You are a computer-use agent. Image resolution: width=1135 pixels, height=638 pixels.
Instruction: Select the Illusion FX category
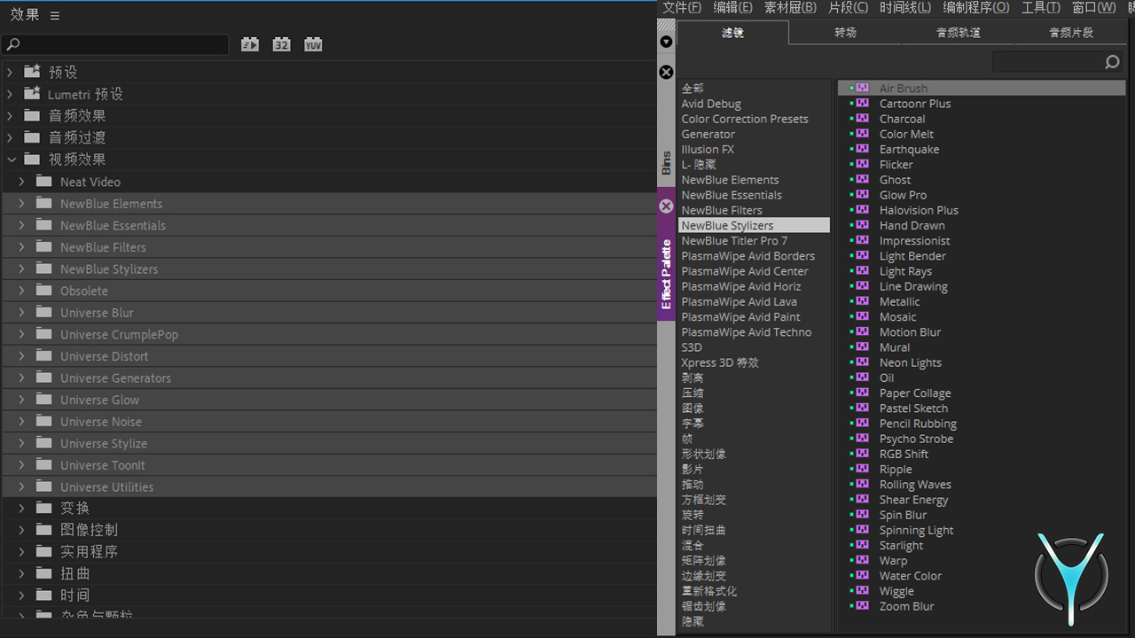tap(708, 149)
